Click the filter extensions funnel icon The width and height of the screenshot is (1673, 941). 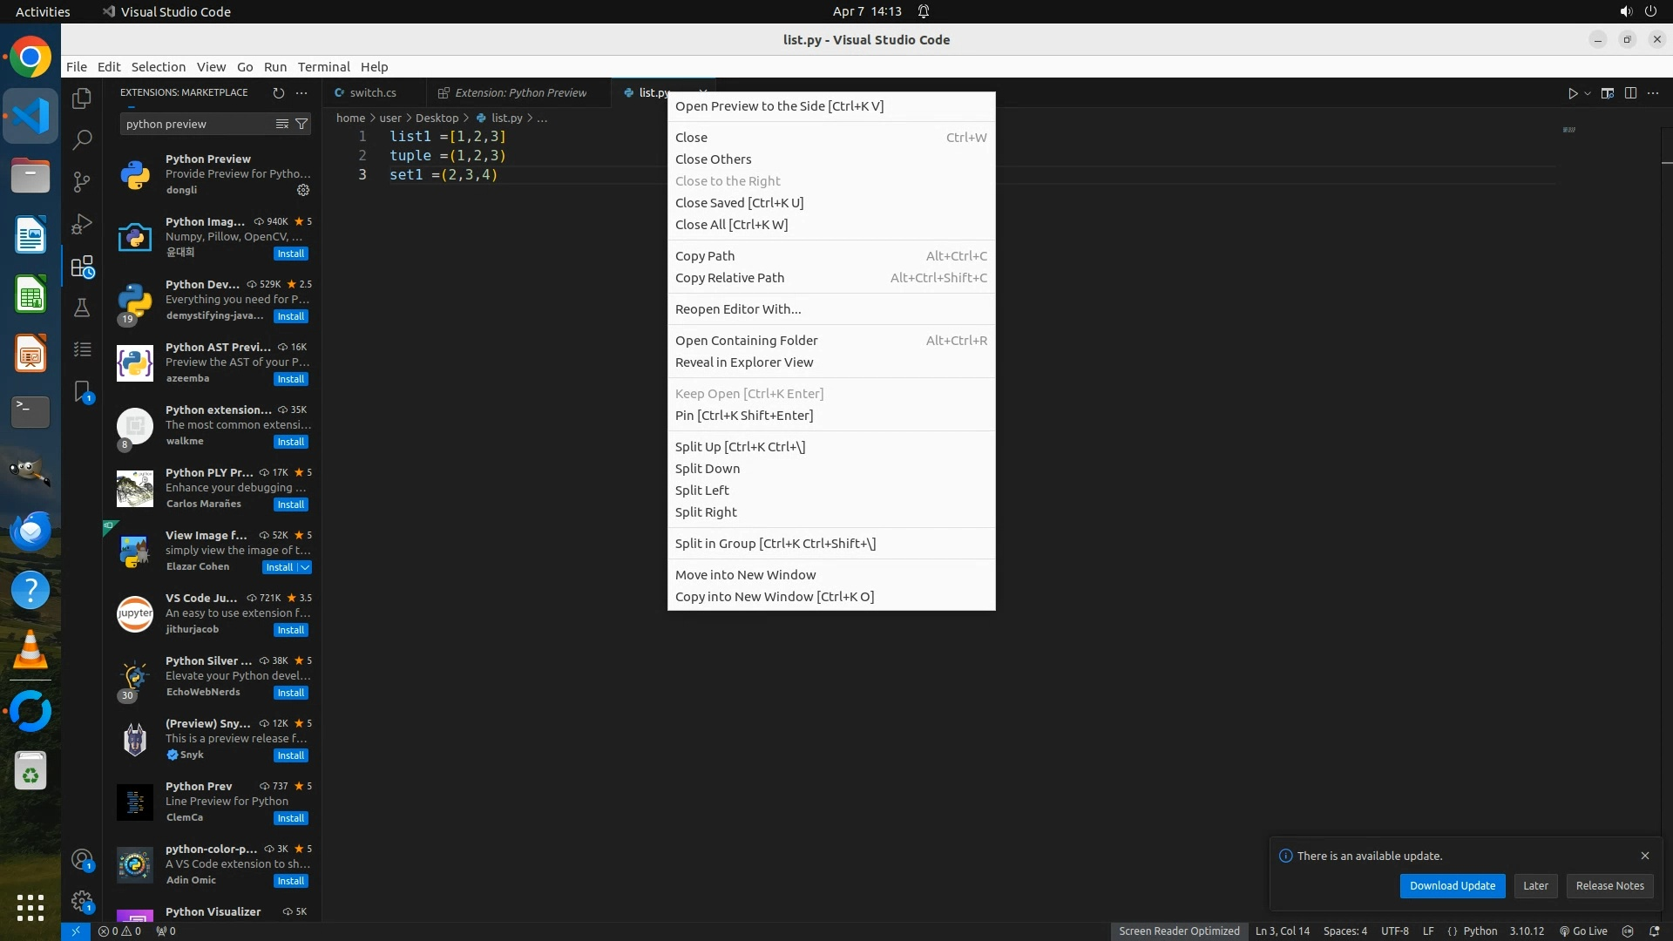coord(301,125)
